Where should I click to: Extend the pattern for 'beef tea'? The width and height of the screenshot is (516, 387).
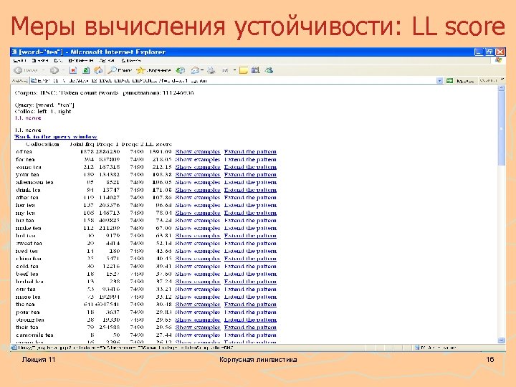[x=250, y=274]
